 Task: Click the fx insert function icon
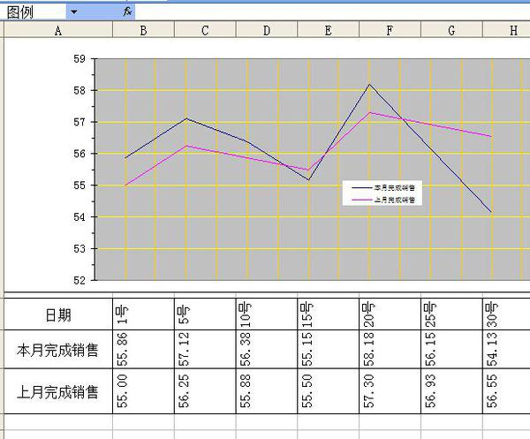tap(127, 11)
